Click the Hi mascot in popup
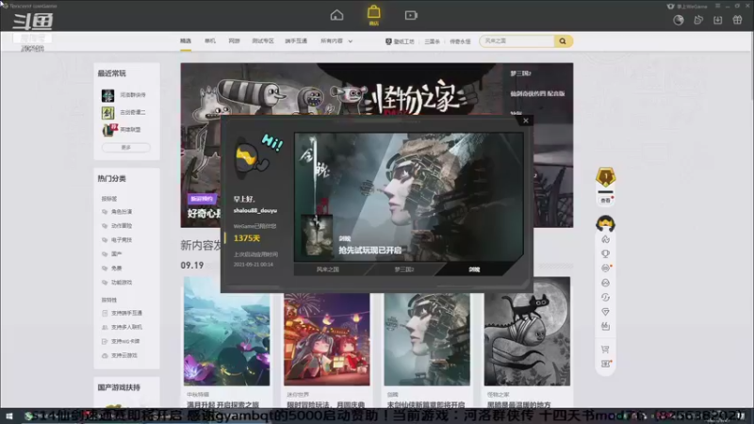The height and width of the screenshot is (424, 754). coord(258,155)
